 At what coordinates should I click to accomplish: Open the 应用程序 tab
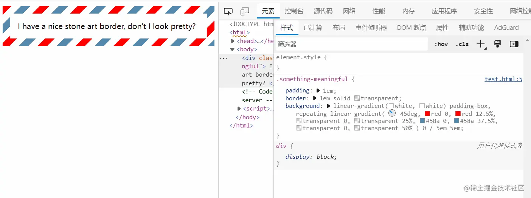pos(444,11)
